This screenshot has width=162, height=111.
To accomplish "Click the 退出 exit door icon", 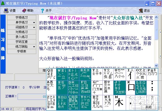I will pos(141,11).
